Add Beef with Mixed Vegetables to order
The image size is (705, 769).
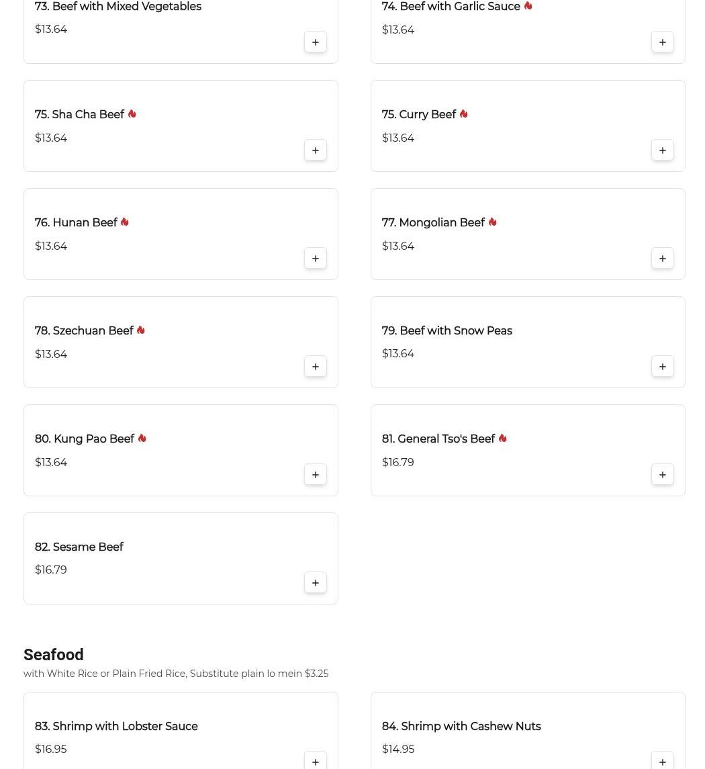tap(316, 42)
